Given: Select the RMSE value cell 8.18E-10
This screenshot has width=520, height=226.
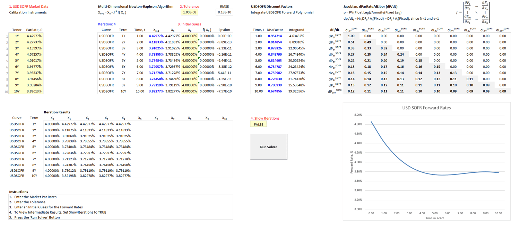Looking at the screenshot, I should click(224, 12).
